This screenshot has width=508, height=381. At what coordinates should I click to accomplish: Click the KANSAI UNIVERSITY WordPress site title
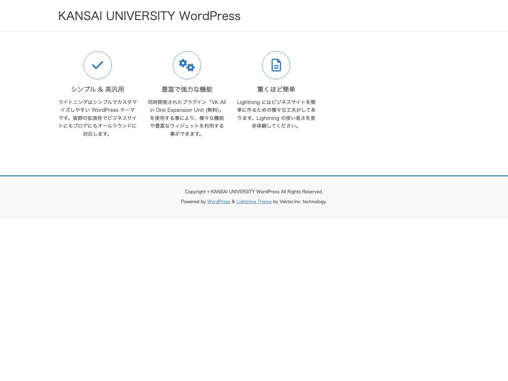click(x=149, y=16)
